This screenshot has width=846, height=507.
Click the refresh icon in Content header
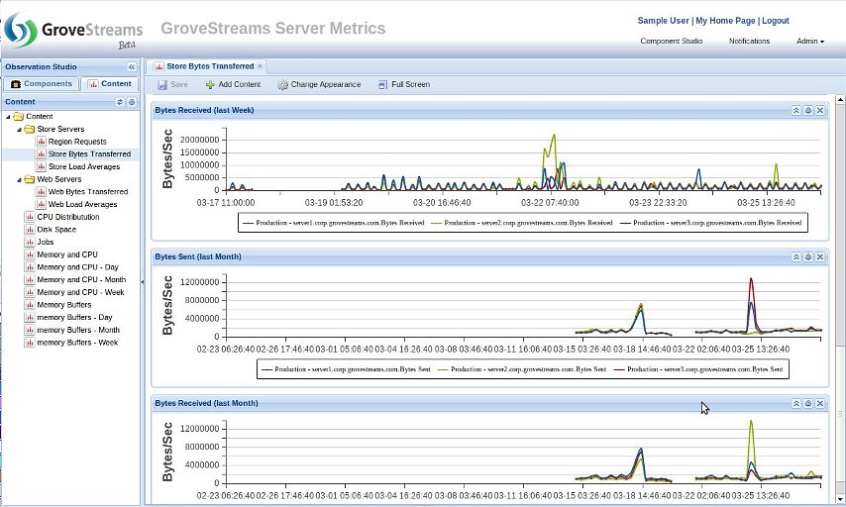(120, 101)
